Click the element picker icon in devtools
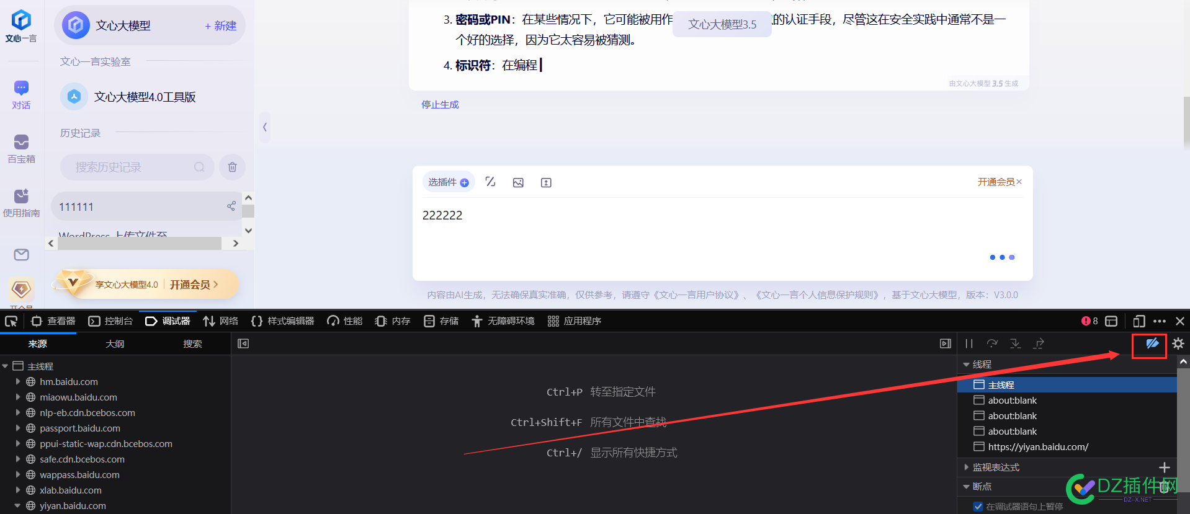Image resolution: width=1190 pixels, height=514 pixels. click(11, 321)
